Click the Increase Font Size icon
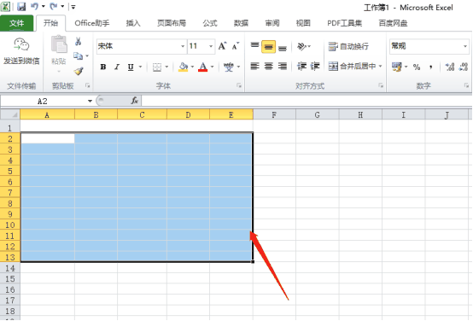The height and width of the screenshot is (321, 473). [x=222, y=46]
